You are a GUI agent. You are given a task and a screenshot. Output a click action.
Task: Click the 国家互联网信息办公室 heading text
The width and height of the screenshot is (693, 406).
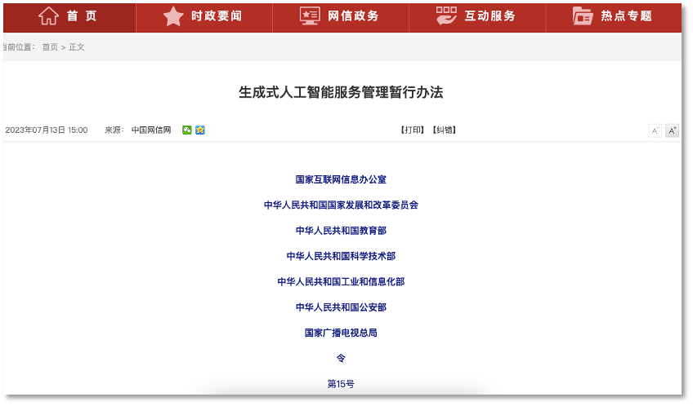[x=341, y=179]
